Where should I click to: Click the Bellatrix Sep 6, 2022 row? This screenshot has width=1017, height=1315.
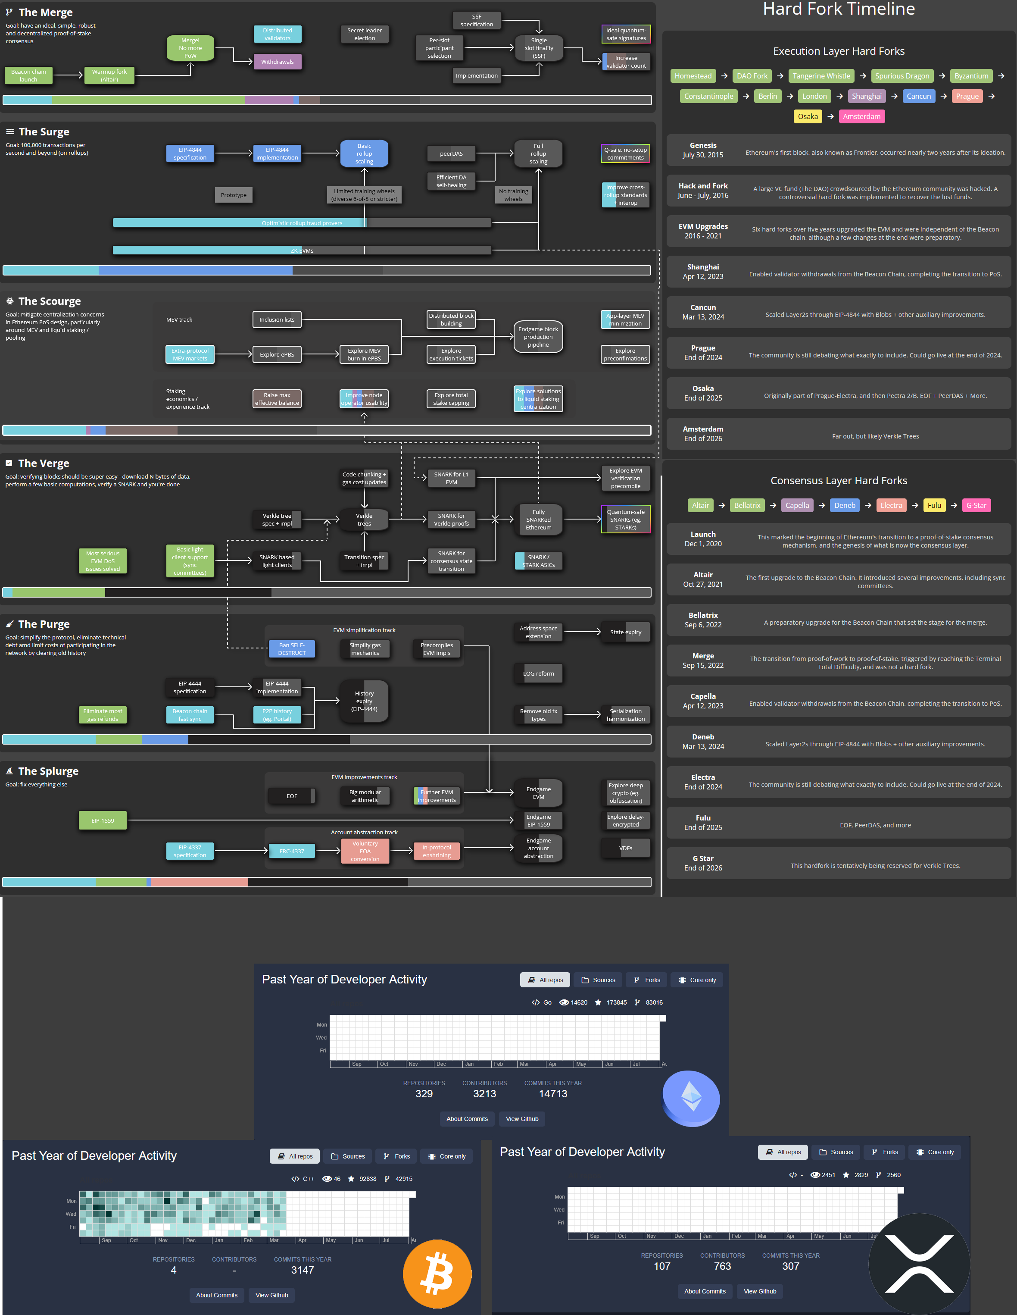pyautogui.click(x=838, y=620)
